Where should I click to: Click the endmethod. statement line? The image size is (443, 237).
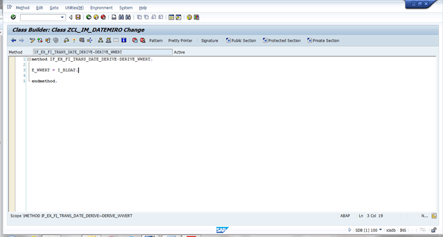coord(45,81)
